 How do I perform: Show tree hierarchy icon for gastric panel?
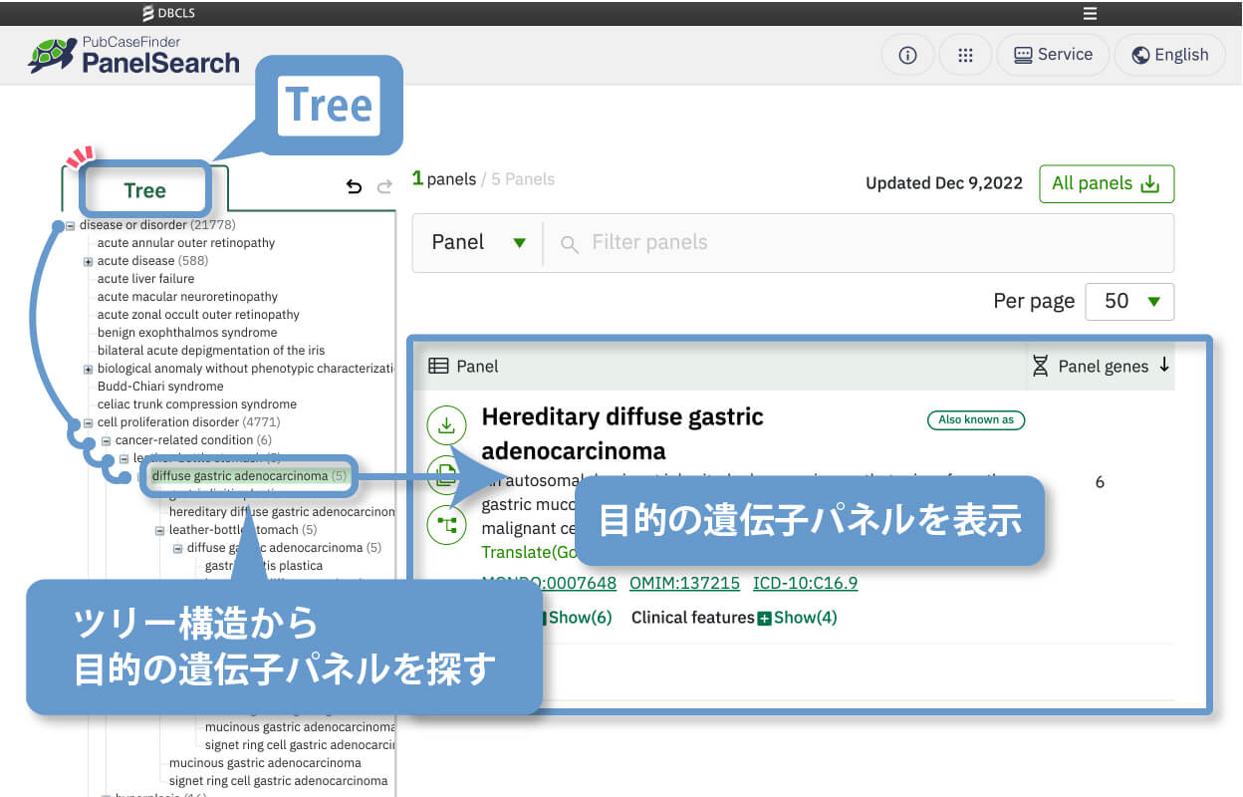pos(446,524)
